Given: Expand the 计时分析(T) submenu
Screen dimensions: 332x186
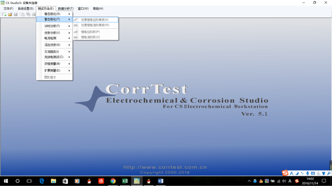Looking at the screenshot, I should (x=54, y=26).
